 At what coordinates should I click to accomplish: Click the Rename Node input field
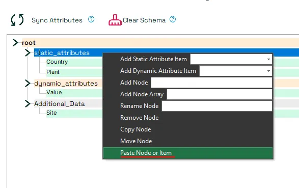[217, 106]
